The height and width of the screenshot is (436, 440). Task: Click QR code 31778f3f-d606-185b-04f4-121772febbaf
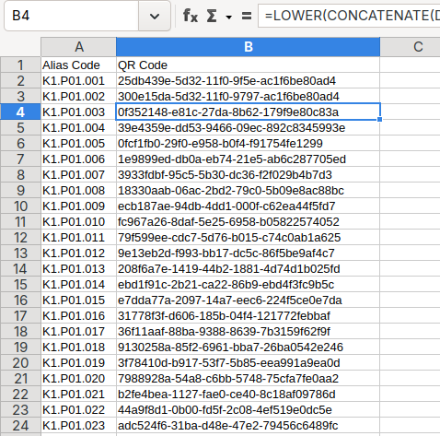(x=249, y=316)
